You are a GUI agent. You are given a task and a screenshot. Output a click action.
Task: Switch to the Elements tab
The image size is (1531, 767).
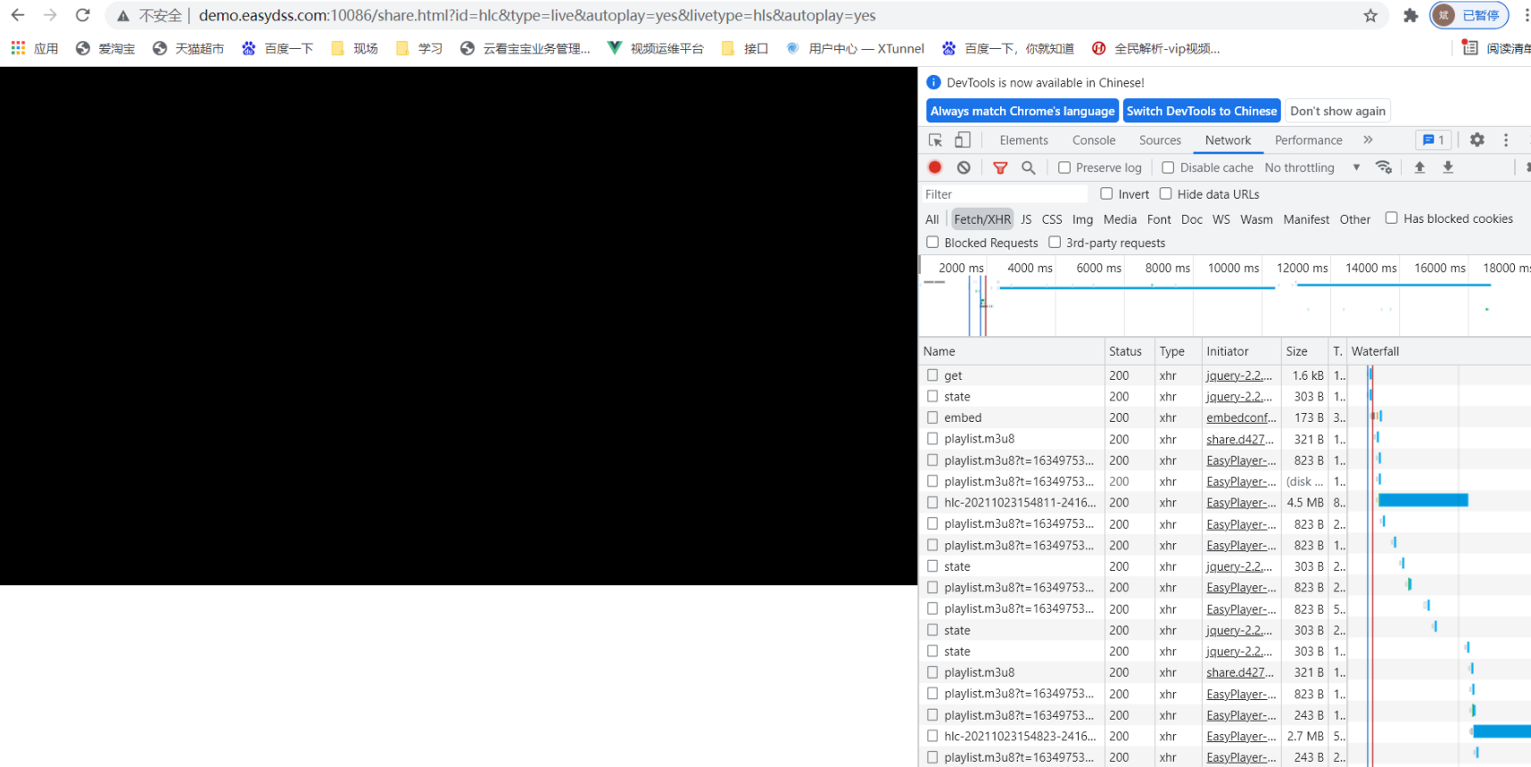pos(1024,140)
